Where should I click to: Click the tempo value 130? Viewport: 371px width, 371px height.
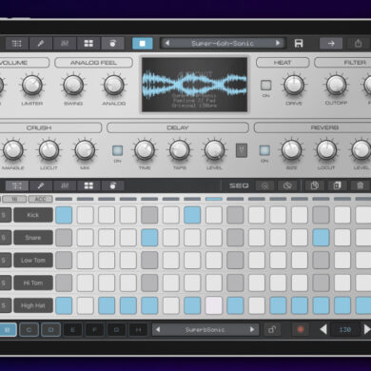pos(345,330)
